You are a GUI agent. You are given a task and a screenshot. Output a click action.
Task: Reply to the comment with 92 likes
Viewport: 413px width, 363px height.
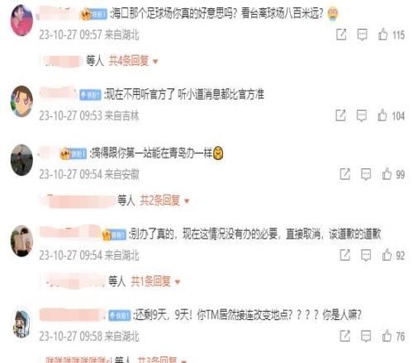point(366,255)
